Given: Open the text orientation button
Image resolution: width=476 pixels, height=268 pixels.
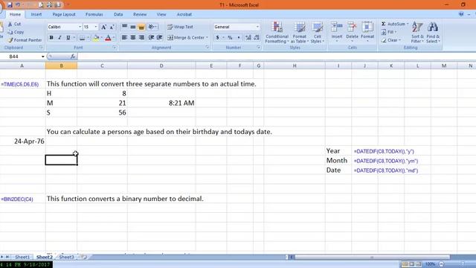Looking at the screenshot, I should 152,27.
